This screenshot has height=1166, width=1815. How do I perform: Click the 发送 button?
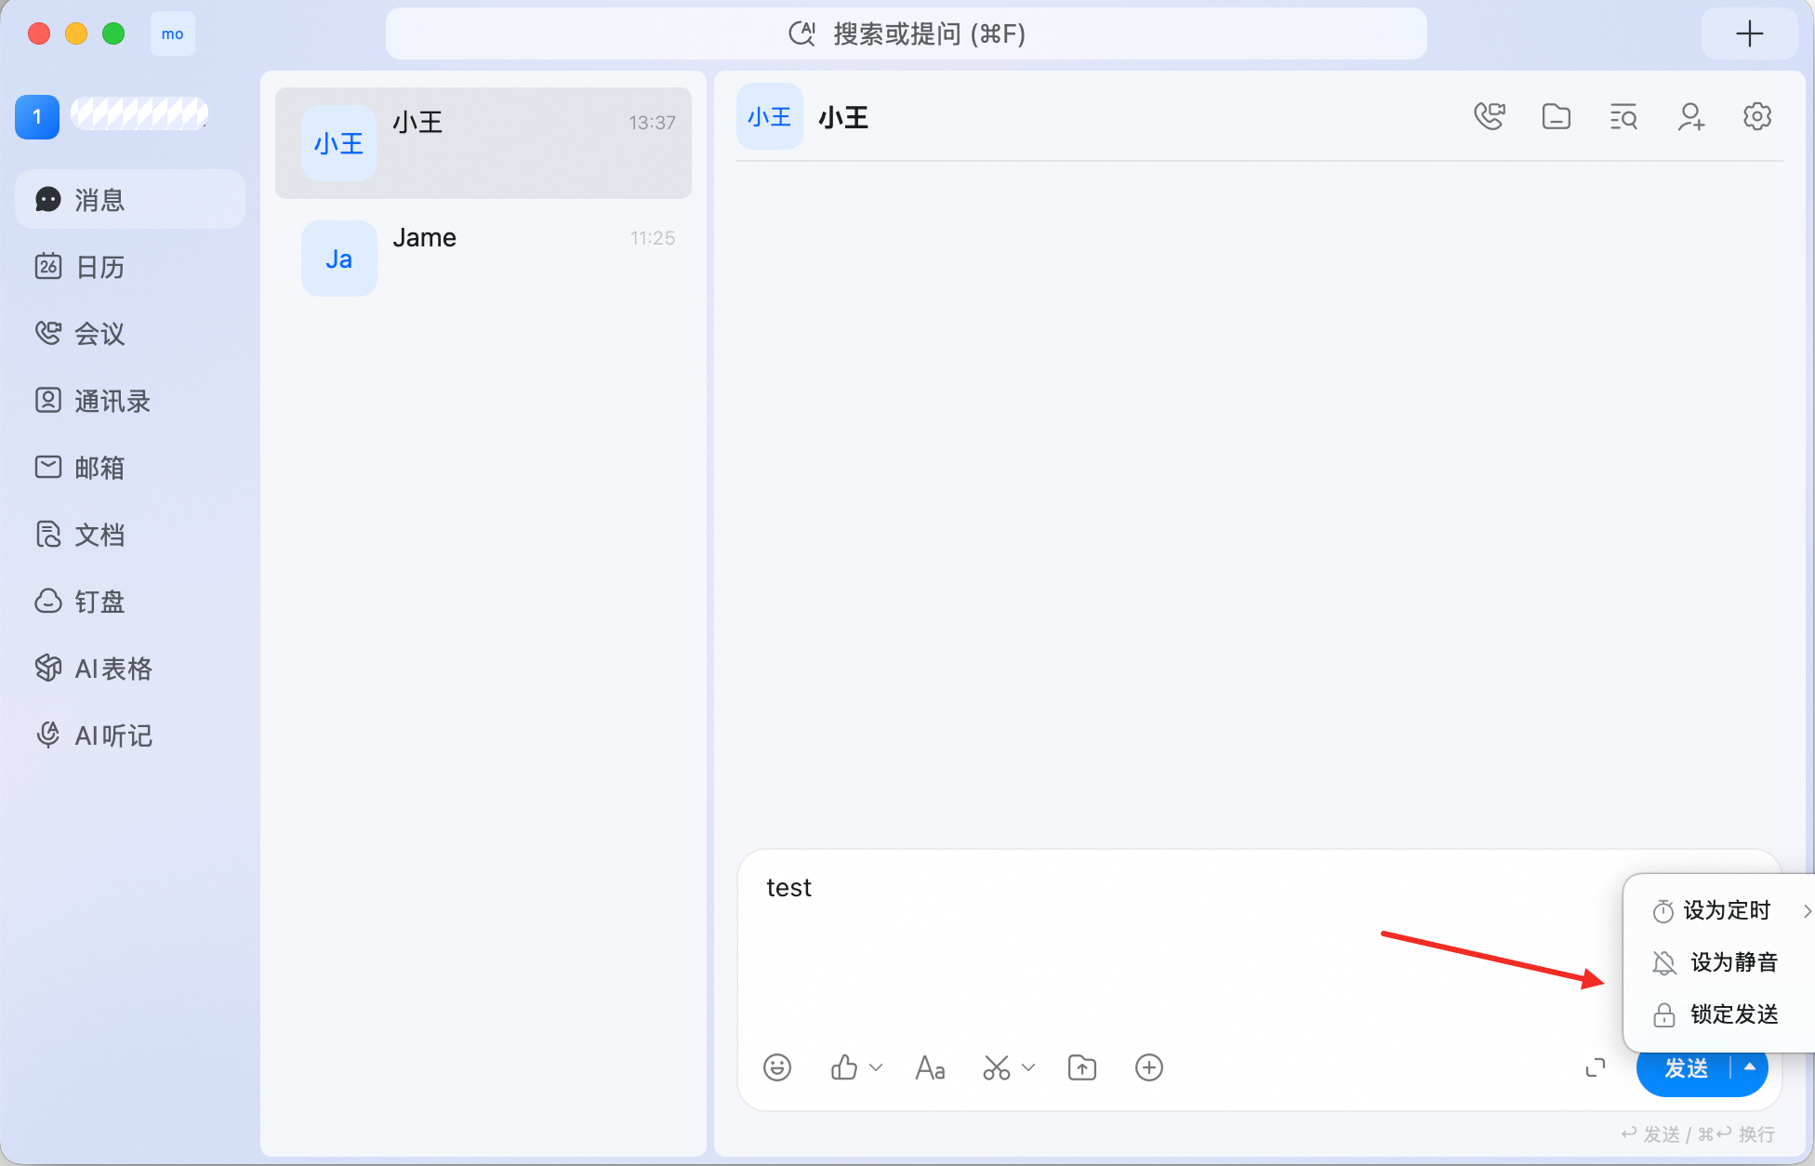(1685, 1068)
